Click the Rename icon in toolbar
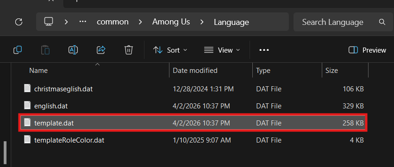Screen dimensions: 394x167 click(x=73, y=50)
